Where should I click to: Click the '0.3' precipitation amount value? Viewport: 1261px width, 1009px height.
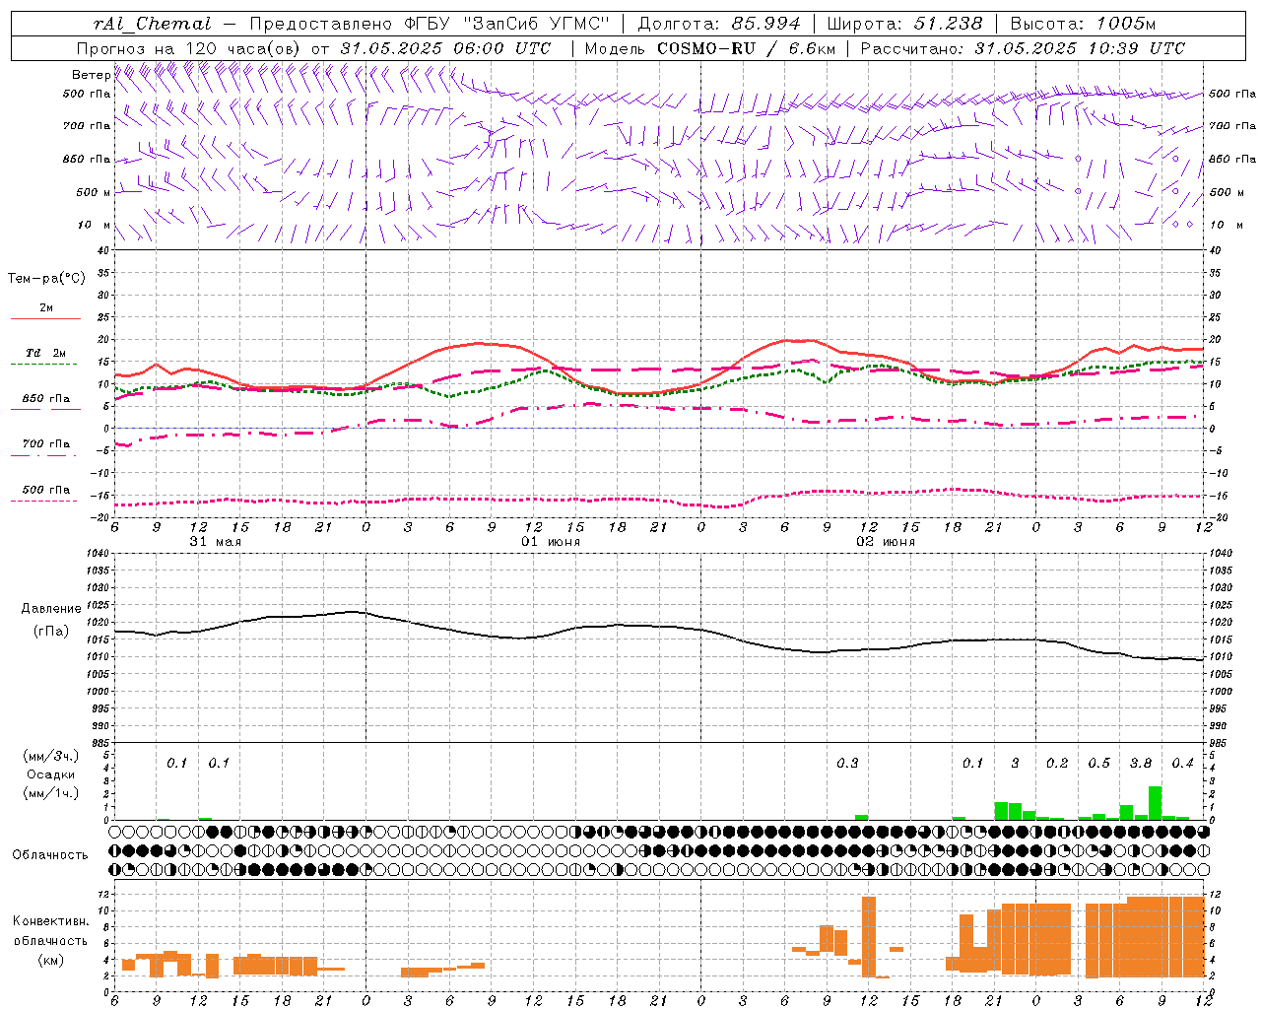[x=847, y=764]
